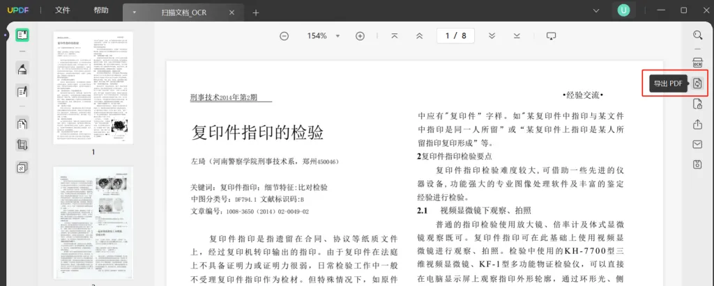
Task: Open the 帮助 menu
Action: pos(101,10)
